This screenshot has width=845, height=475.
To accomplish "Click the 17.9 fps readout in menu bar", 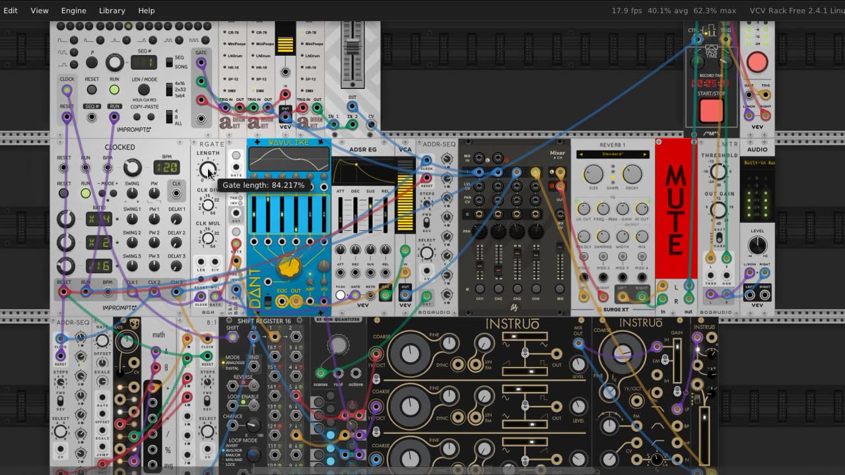I will tap(627, 11).
